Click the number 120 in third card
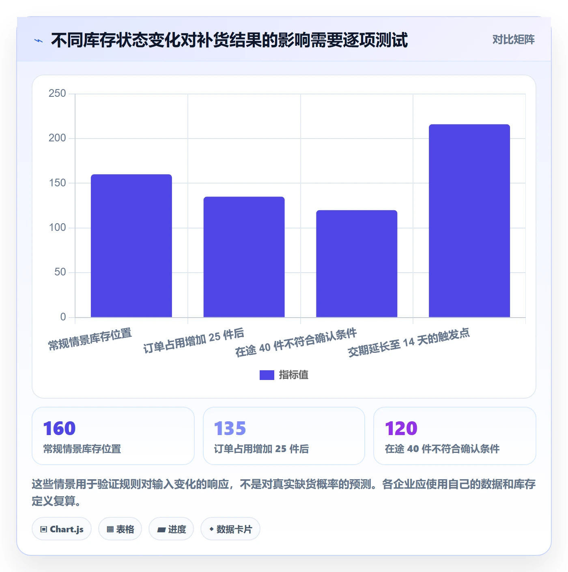 [401, 429]
